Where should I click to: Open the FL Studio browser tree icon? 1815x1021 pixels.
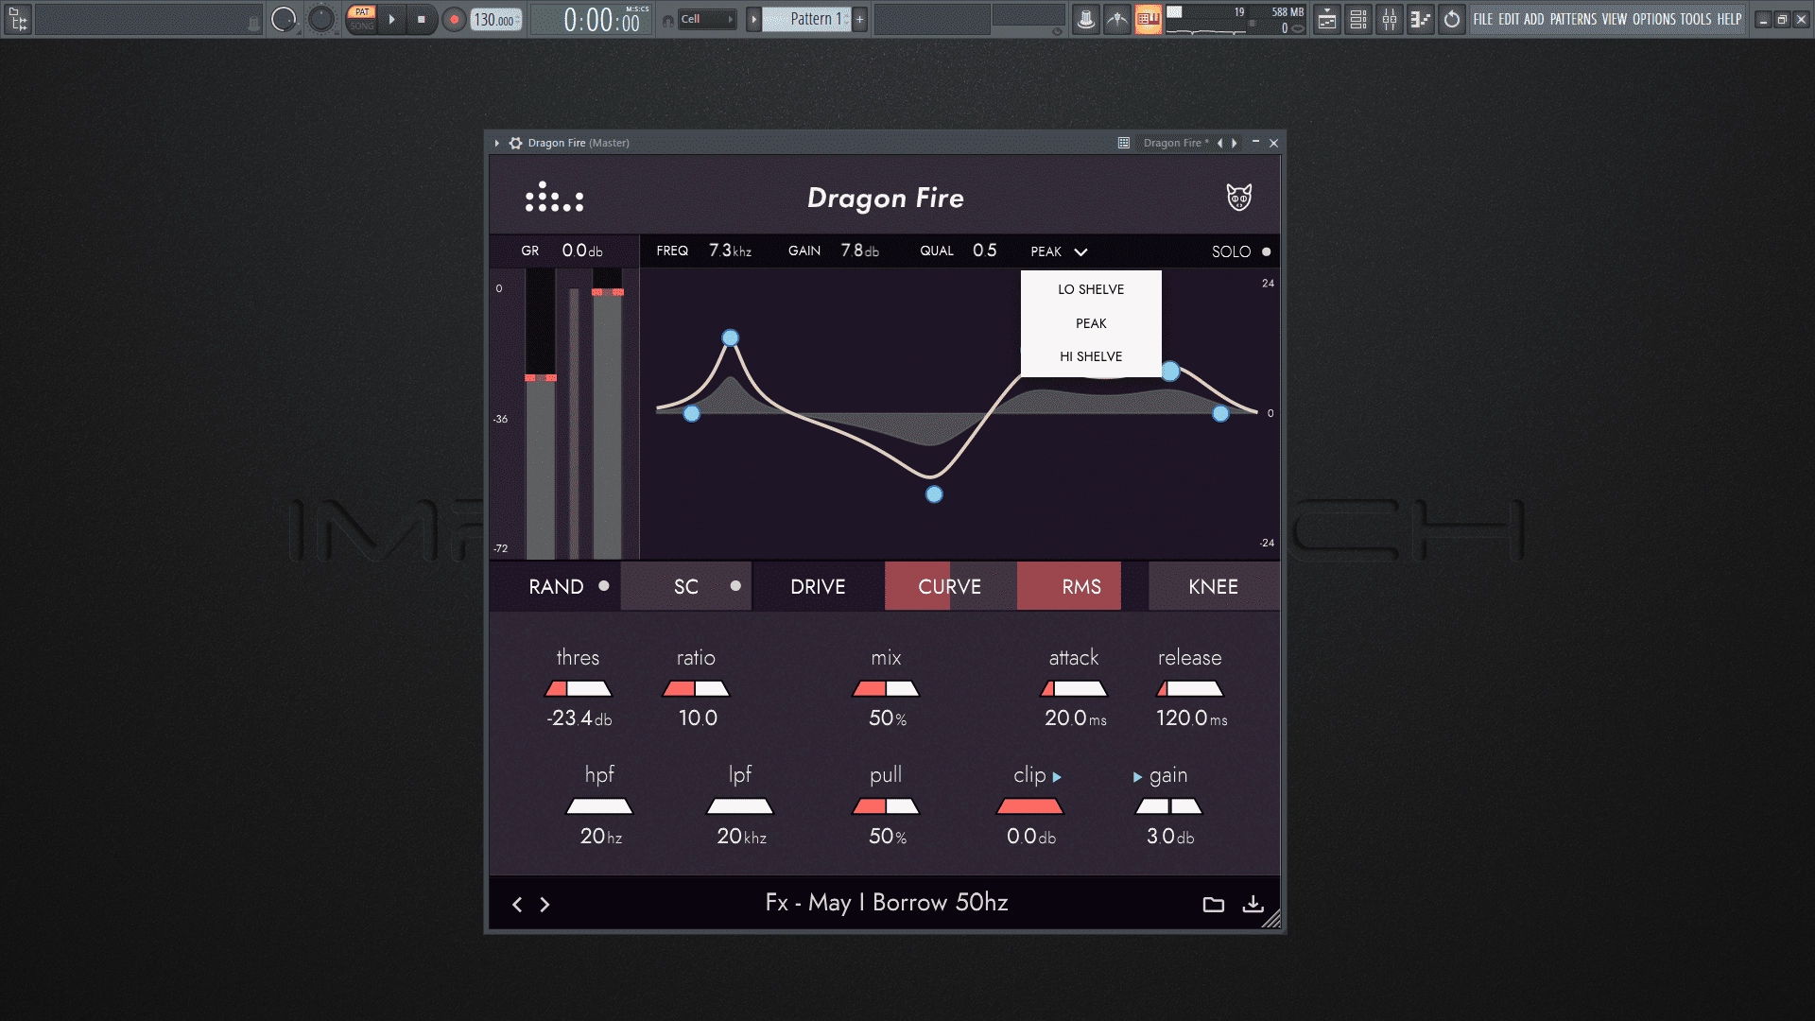(x=18, y=19)
